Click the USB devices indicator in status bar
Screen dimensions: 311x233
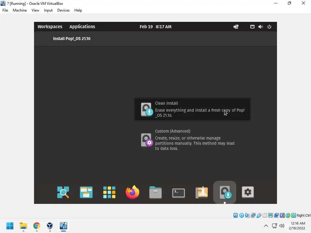[x=259, y=215]
